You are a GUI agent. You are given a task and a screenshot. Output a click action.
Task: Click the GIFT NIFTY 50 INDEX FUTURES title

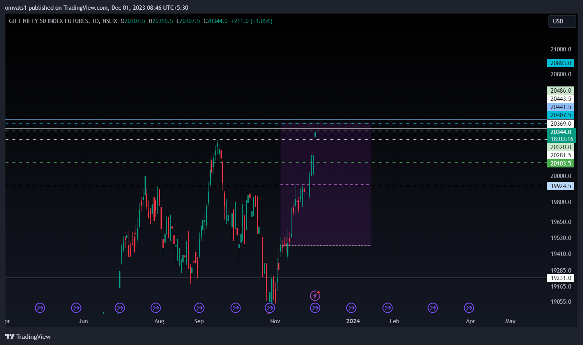point(49,21)
